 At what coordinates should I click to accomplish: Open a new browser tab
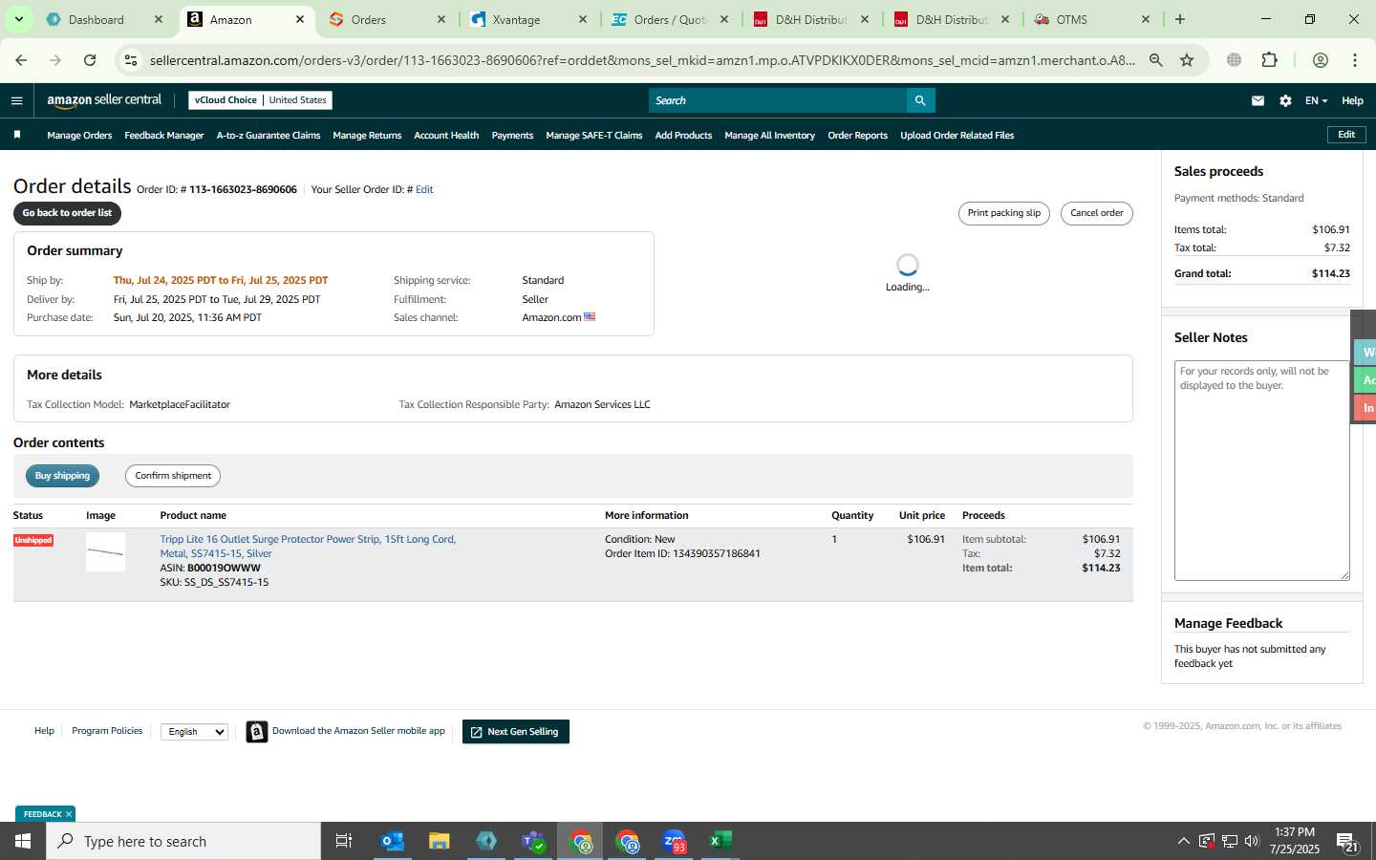(1180, 19)
